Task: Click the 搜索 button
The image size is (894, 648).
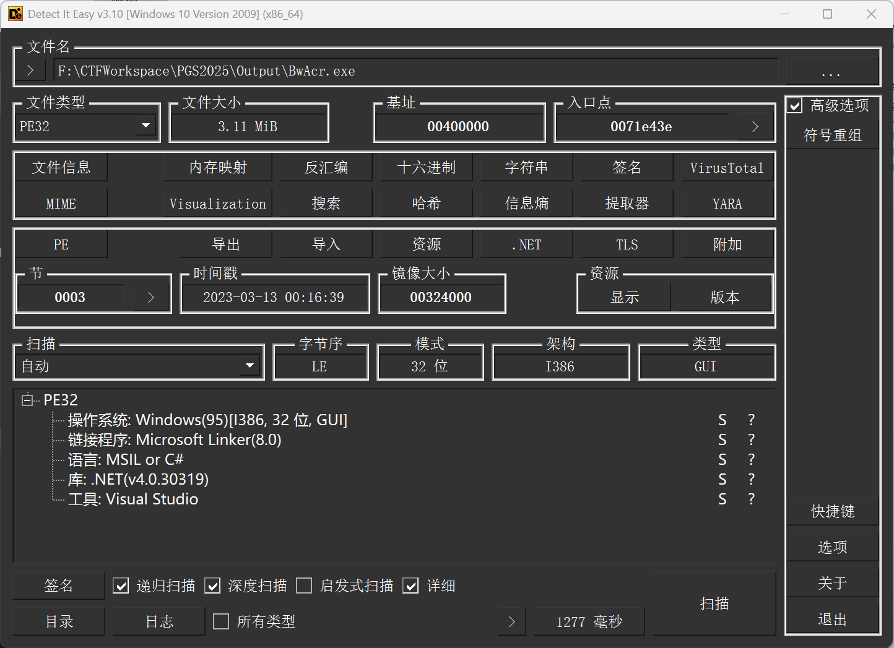Action: tap(326, 203)
